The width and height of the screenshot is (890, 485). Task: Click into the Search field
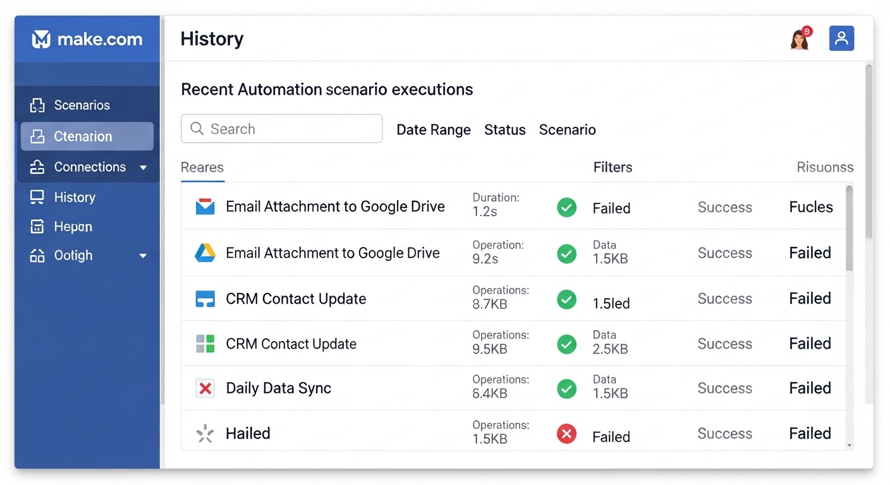[282, 129]
